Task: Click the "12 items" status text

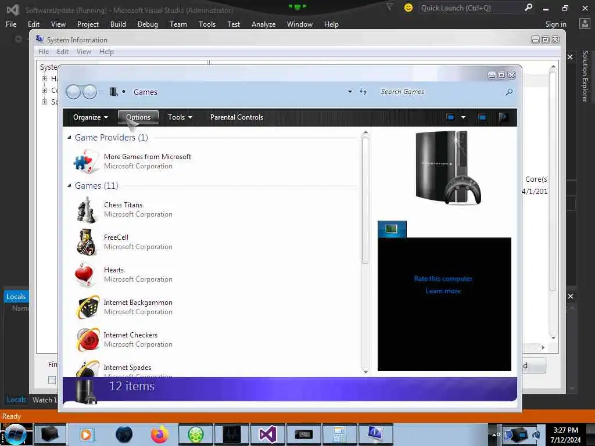Action: (x=132, y=386)
